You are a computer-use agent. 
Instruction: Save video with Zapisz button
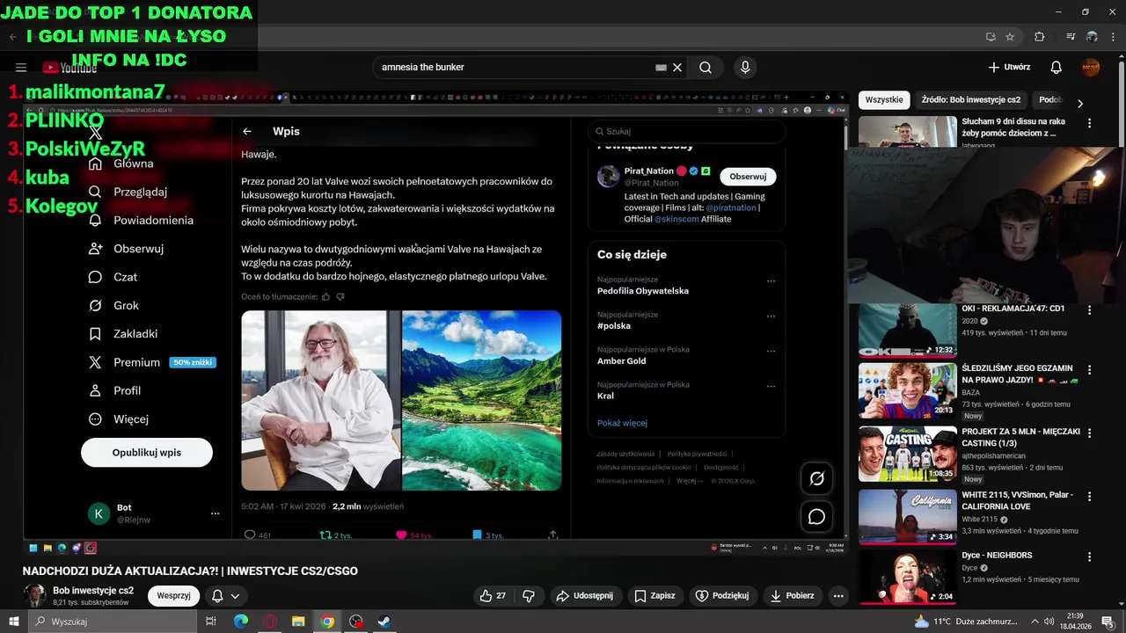(654, 595)
